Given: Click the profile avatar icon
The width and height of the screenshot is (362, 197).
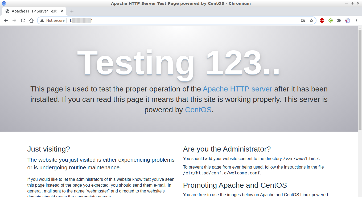Looking at the screenshot, I should [x=348, y=20].
